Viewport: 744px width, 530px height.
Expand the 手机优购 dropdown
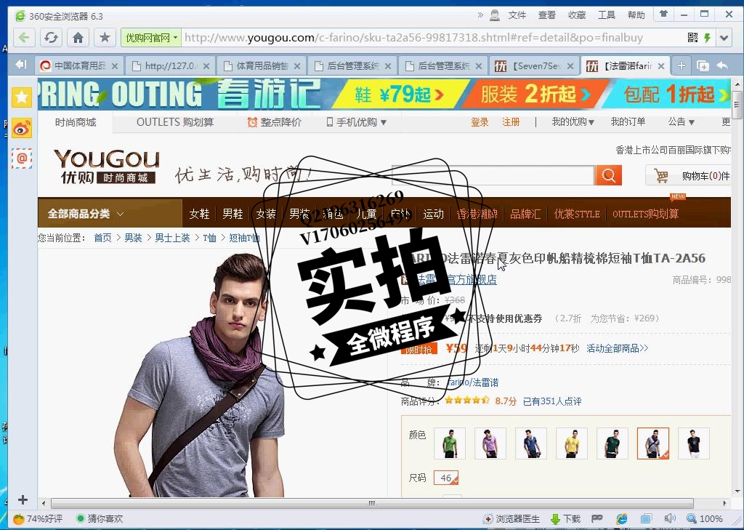[356, 122]
